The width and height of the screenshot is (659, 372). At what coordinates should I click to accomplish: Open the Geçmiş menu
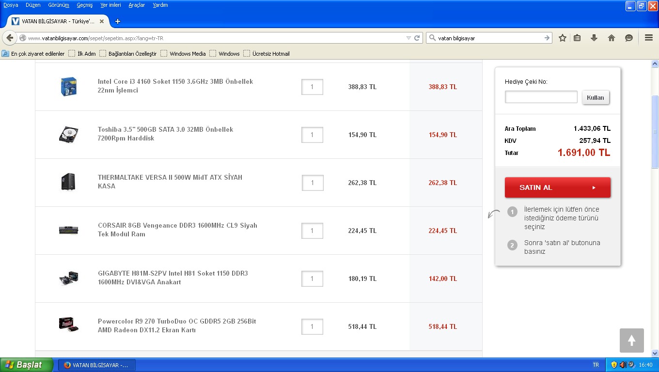pos(85,5)
